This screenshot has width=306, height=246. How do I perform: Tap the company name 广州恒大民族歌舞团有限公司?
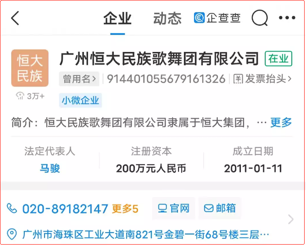click(159, 58)
